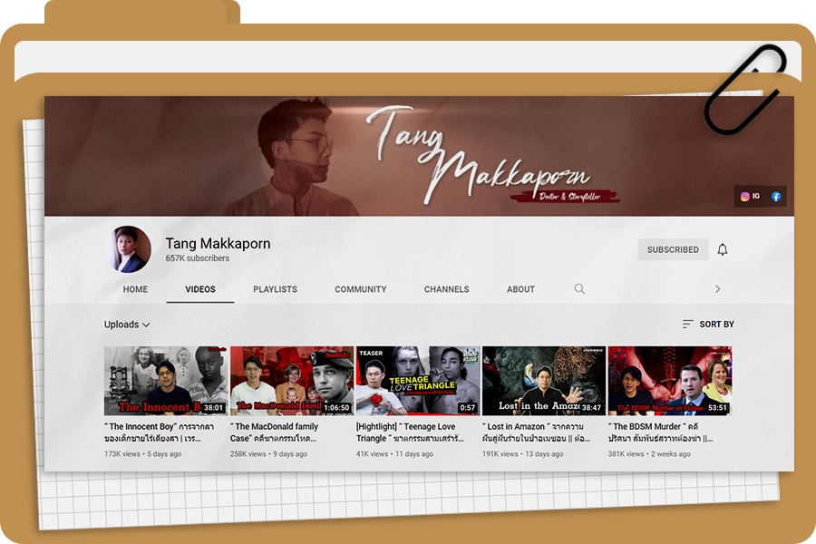Open the channel search magnifier icon
The height and width of the screenshot is (544, 816).
tap(579, 289)
